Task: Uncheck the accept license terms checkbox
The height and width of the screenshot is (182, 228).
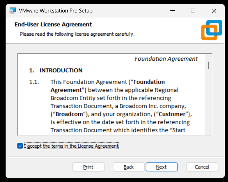Action: tap(20, 146)
